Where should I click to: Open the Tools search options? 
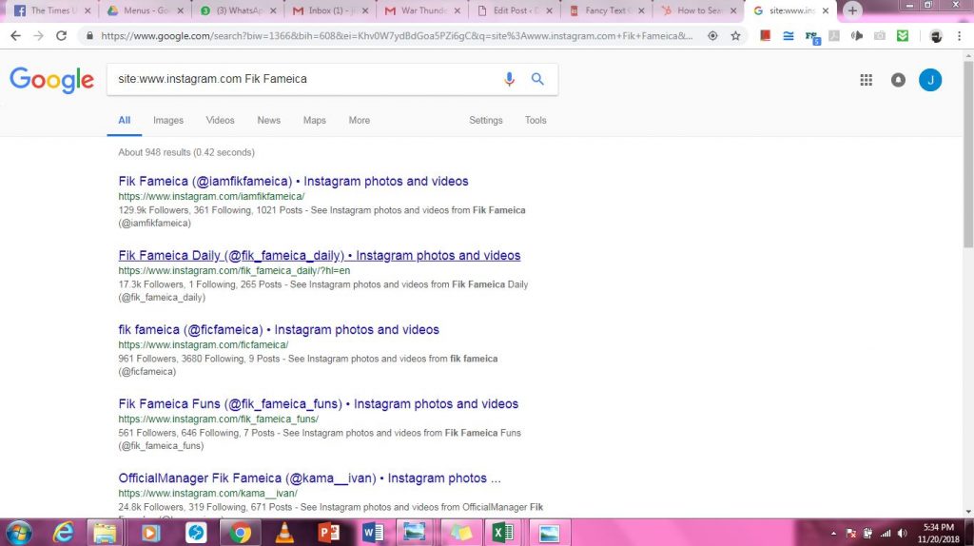(536, 121)
